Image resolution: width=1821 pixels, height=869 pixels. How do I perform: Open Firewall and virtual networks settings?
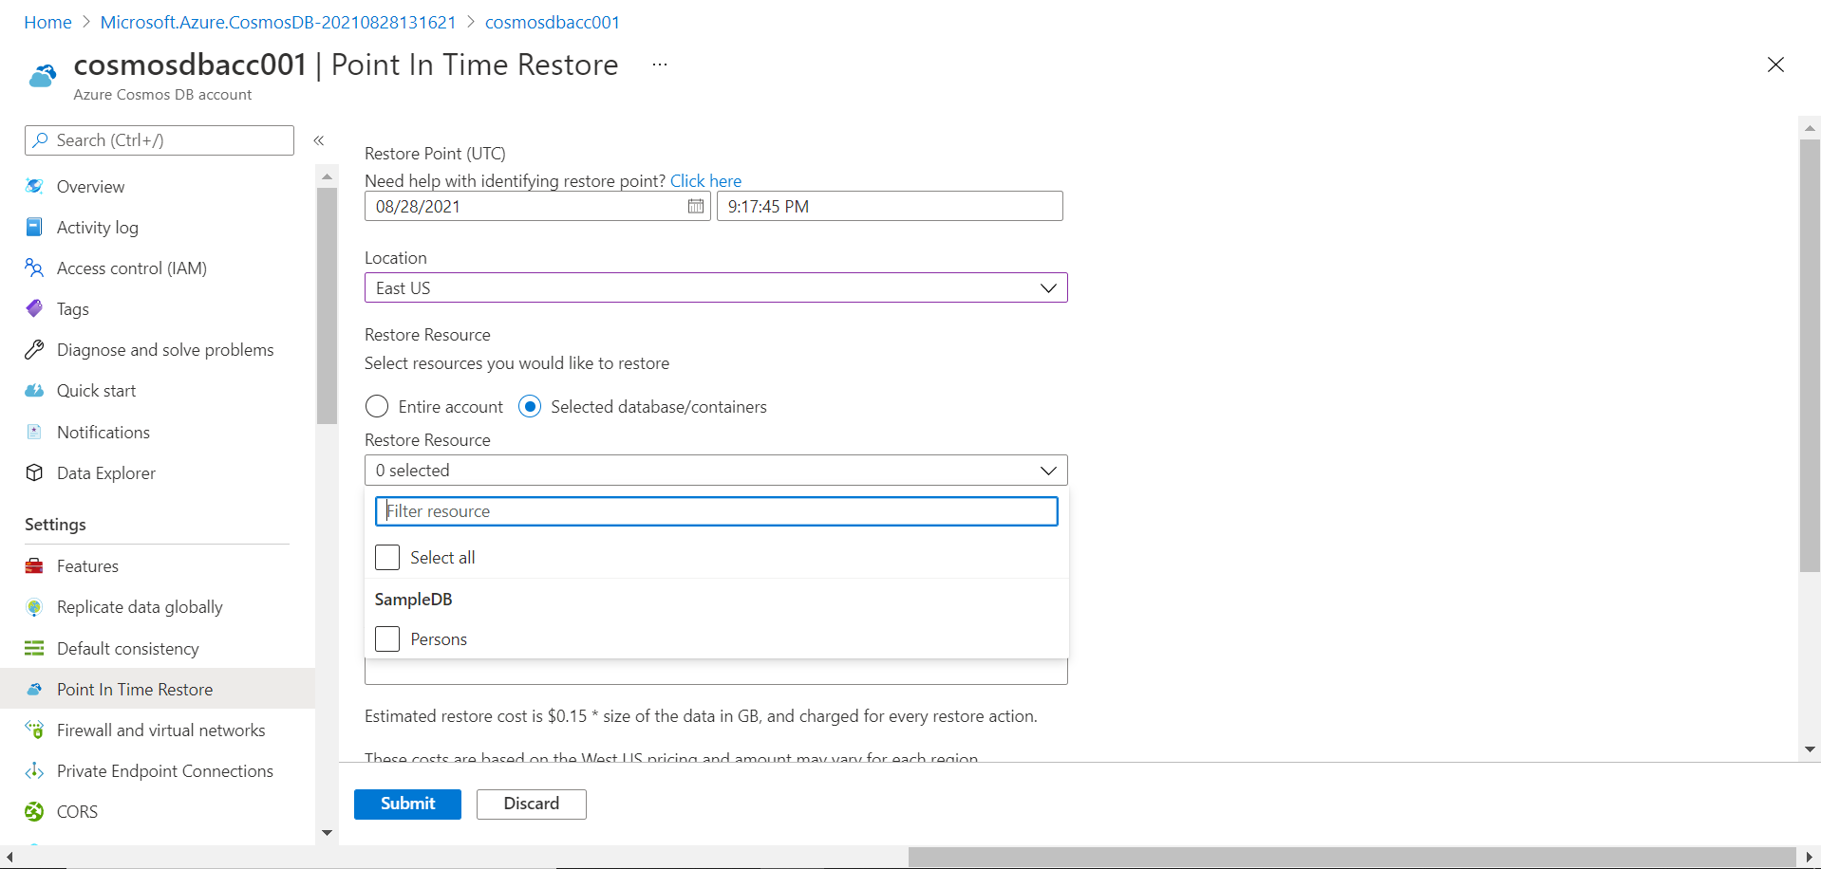click(160, 730)
